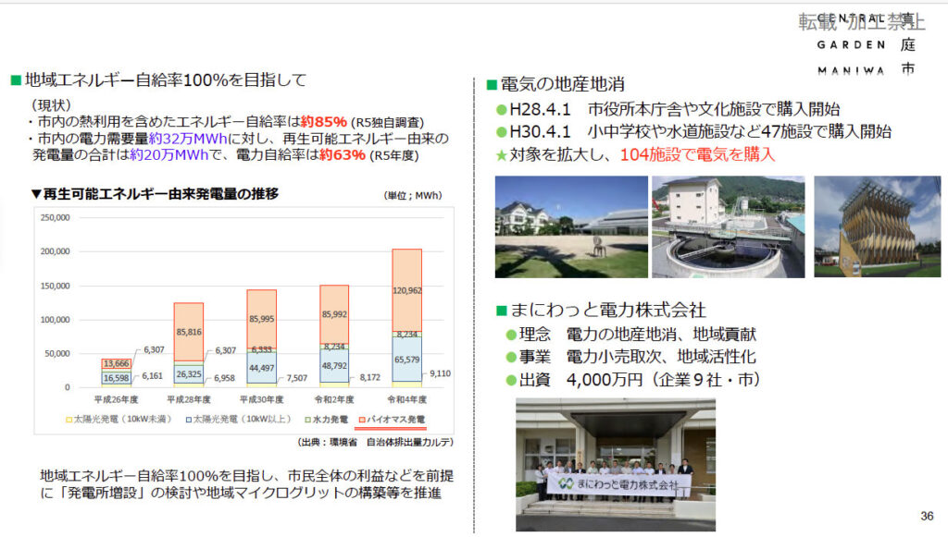Click the green bullet next to 出資
The image size is (948, 537).
(x=510, y=380)
